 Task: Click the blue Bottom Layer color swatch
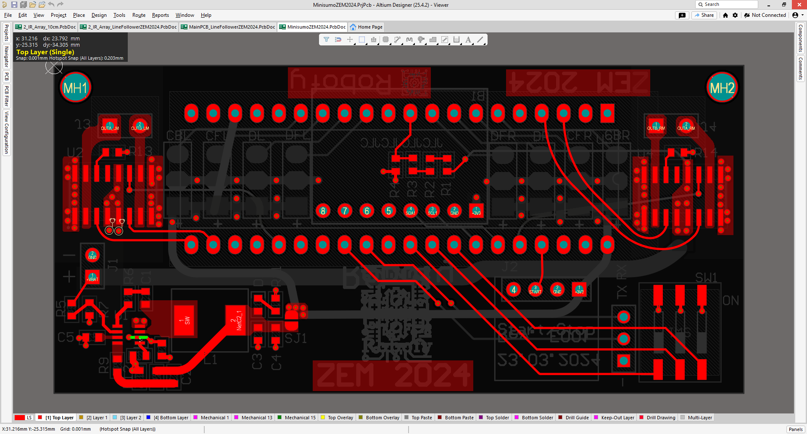(x=148, y=418)
